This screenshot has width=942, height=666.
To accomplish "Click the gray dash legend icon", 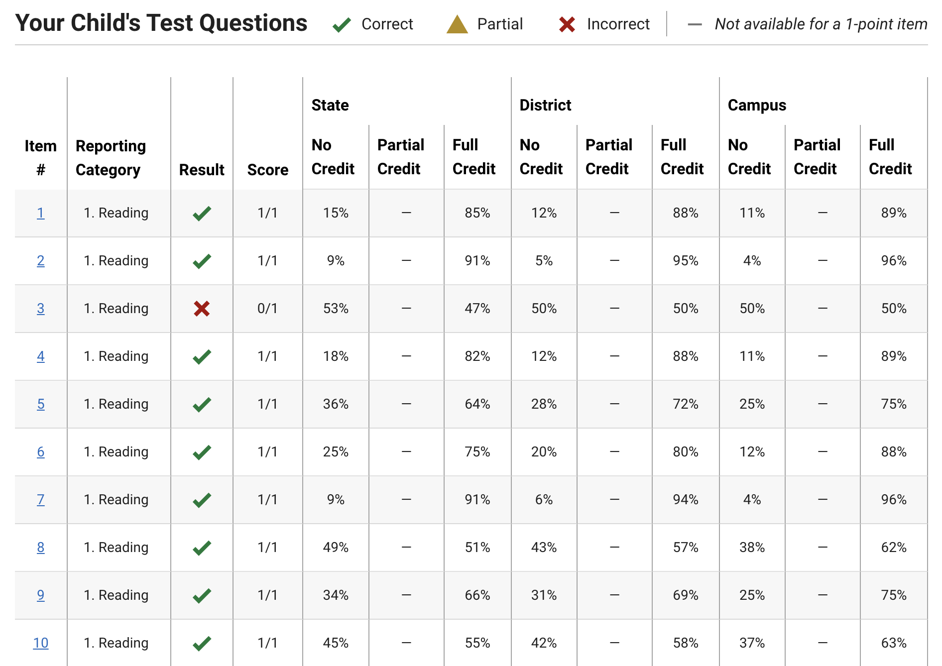I will [695, 24].
